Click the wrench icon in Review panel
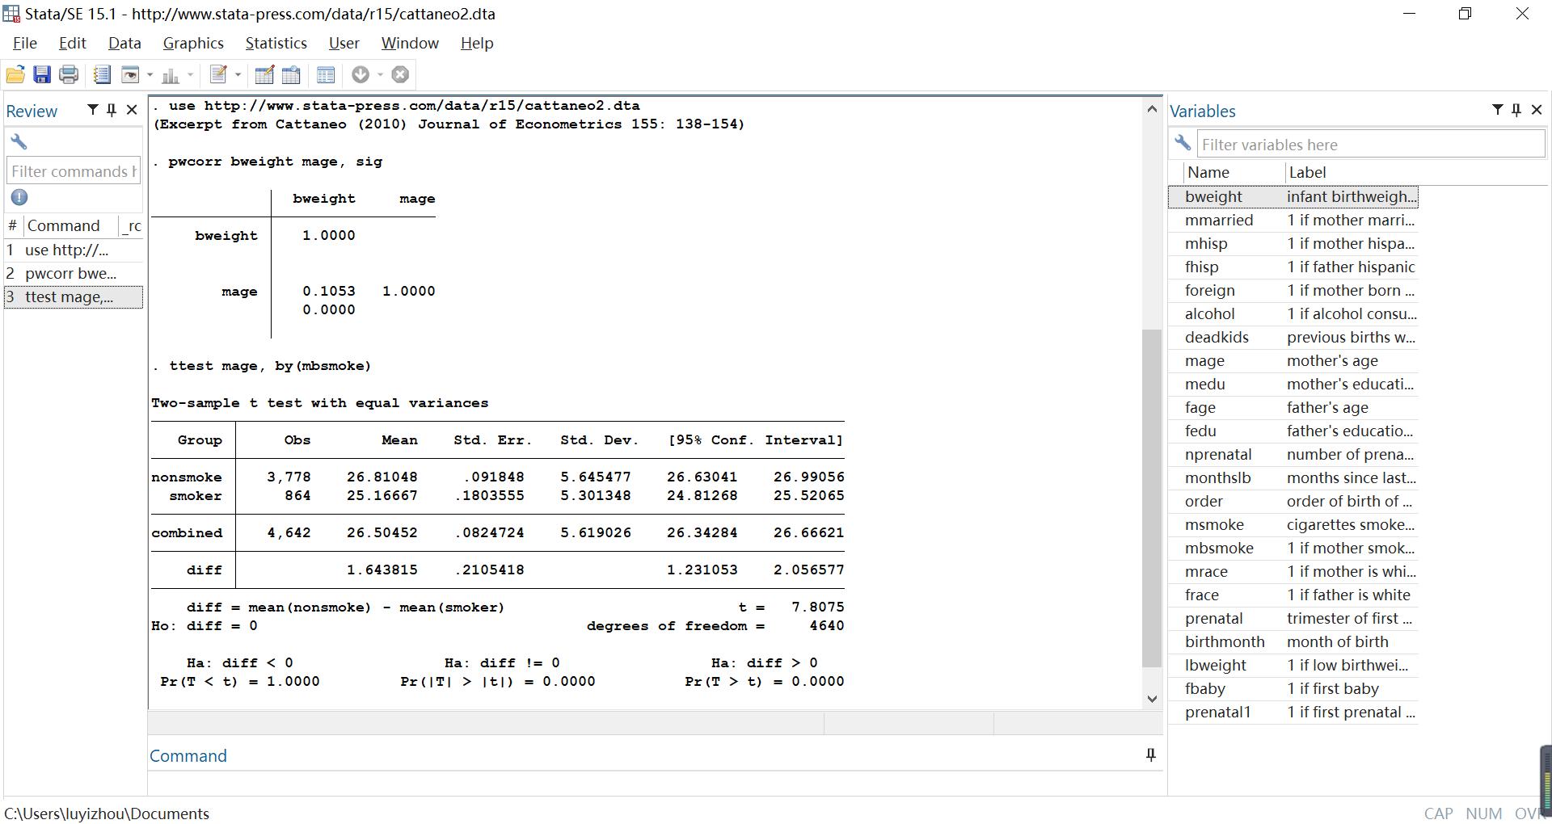Image resolution: width=1552 pixels, height=824 pixels. coord(19,142)
